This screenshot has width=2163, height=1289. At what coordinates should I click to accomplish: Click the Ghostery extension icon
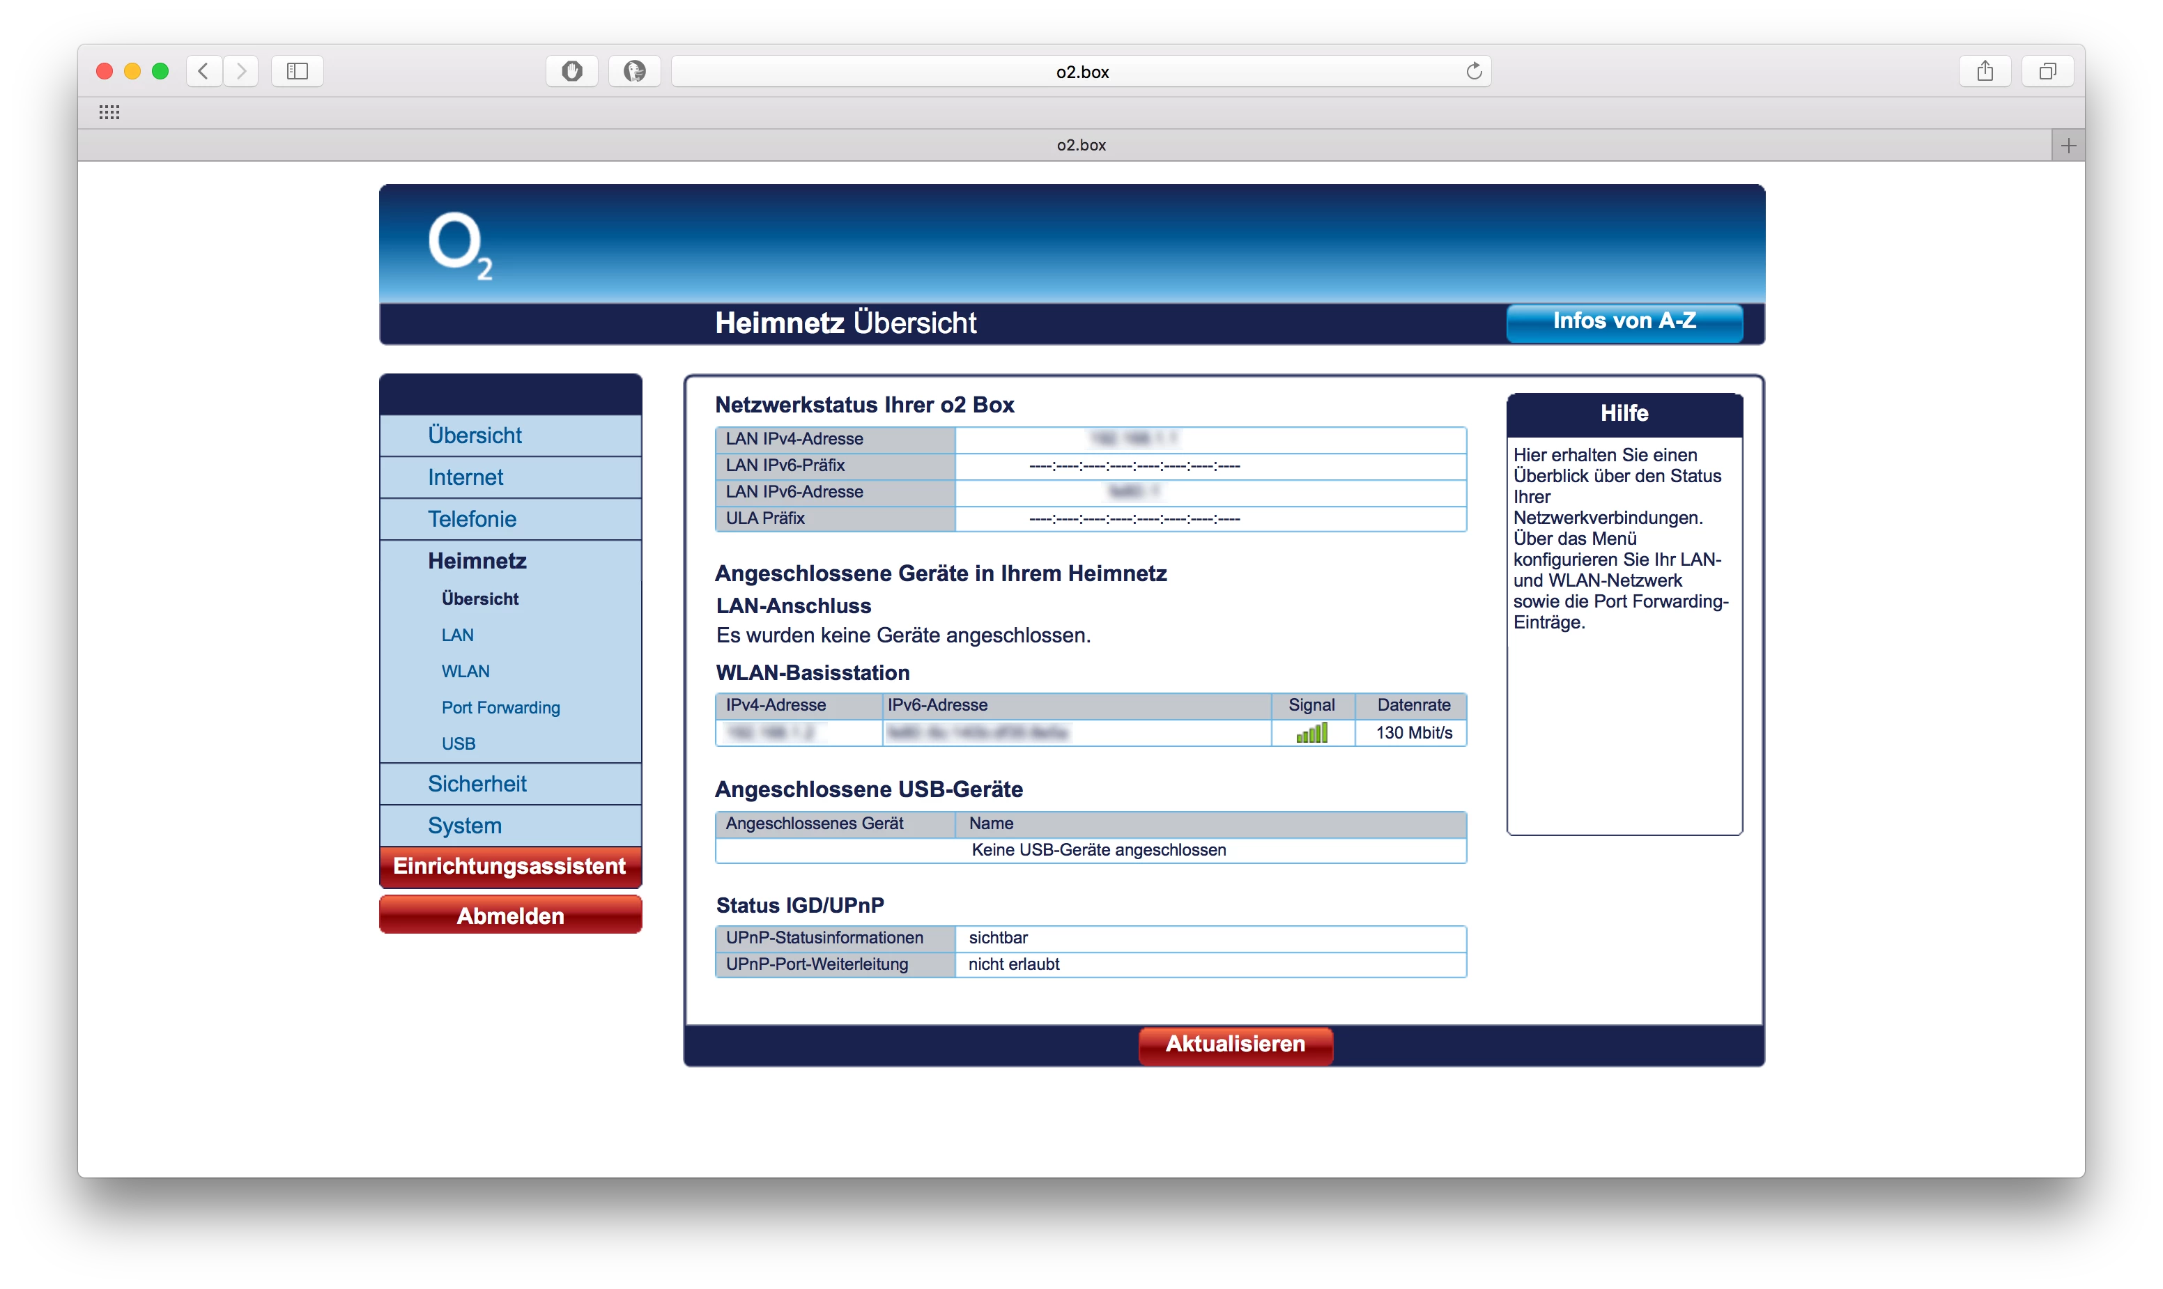click(x=634, y=71)
